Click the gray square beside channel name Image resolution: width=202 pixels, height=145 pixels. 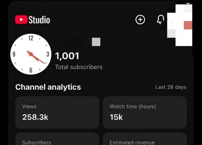tap(96, 42)
